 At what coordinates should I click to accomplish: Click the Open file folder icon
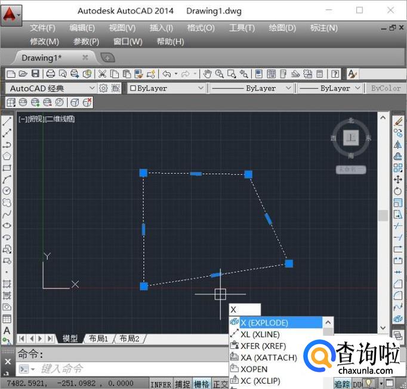click(x=23, y=74)
